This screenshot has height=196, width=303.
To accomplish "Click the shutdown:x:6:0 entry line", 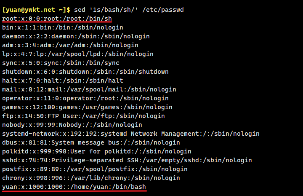I will [x=85, y=72].
